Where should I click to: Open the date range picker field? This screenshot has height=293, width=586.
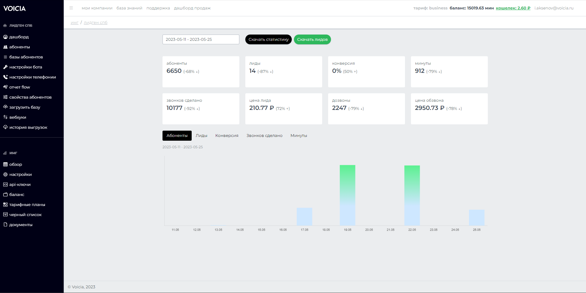[x=201, y=40]
